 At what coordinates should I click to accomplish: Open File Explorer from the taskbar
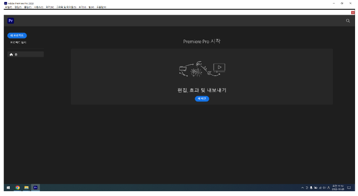click(27, 188)
